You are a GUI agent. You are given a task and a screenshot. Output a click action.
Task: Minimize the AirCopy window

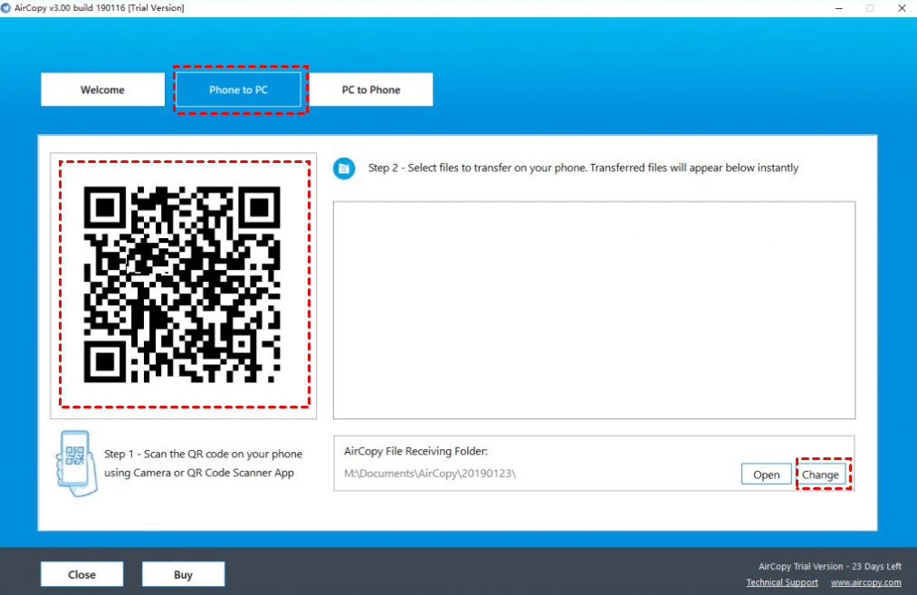tap(838, 8)
